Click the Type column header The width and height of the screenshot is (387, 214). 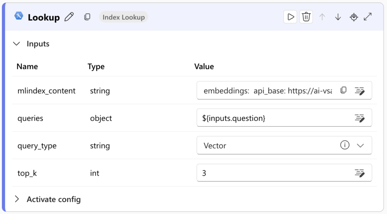(x=96, y=67)
